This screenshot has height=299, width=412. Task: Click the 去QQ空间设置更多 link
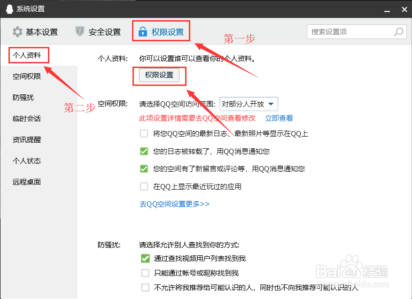point(173,204)
